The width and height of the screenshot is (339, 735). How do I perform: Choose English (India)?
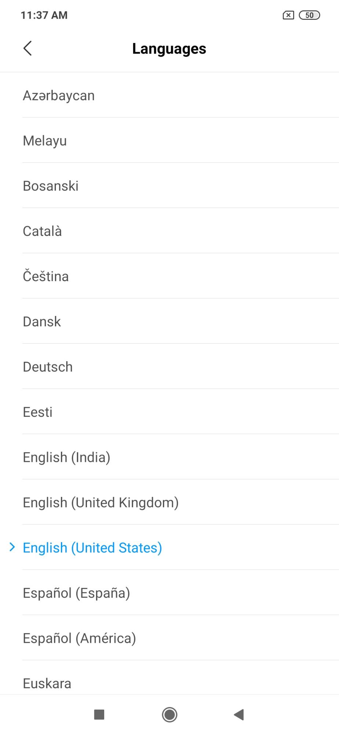(x=66, y=457)
